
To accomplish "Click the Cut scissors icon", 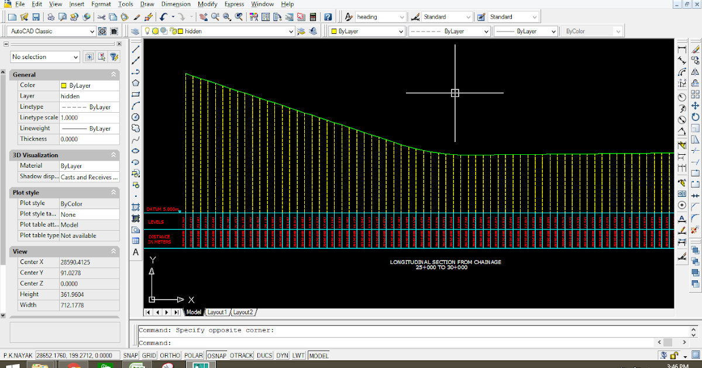I will click(102, 17).
